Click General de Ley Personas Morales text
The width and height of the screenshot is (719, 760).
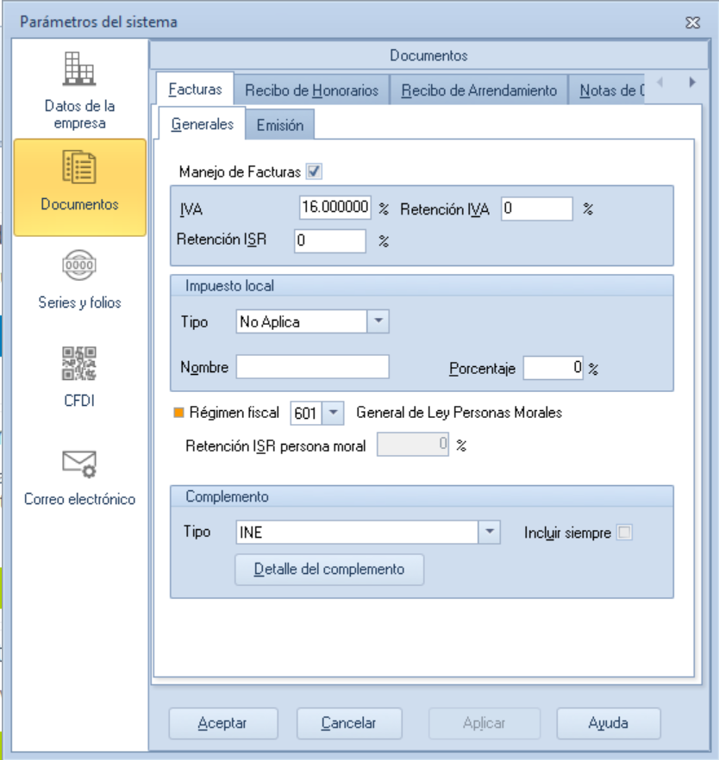460,413
